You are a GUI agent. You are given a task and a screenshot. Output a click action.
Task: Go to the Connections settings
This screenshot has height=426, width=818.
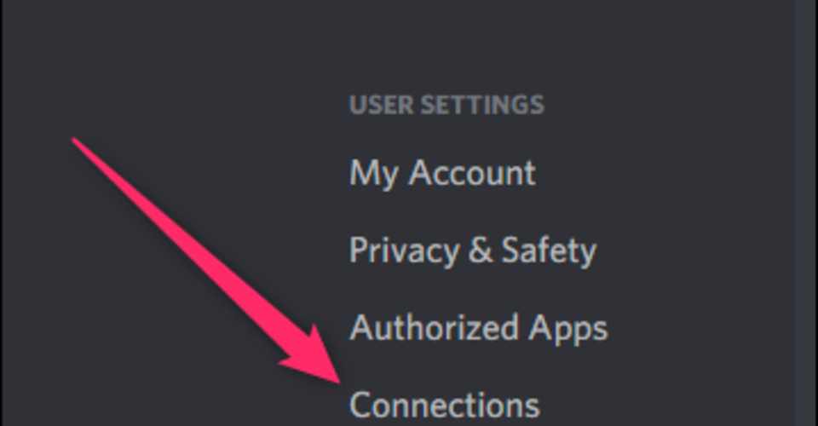coord(445,406)
